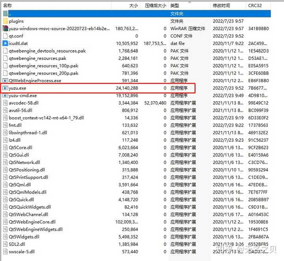Screen dimensions: 284x261
Task: Click the CRC32 value 341B98B0
Action: coord(258,28)
